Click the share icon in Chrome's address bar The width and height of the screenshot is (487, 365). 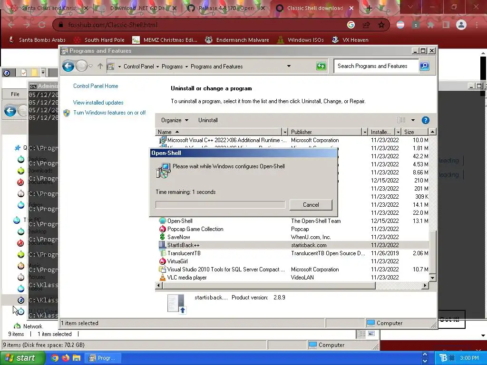[x=366, y=25]
